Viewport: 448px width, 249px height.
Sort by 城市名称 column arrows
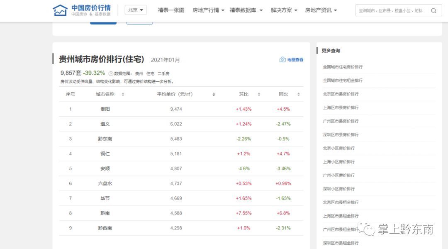pyautogui.click(x=123, y=94)
